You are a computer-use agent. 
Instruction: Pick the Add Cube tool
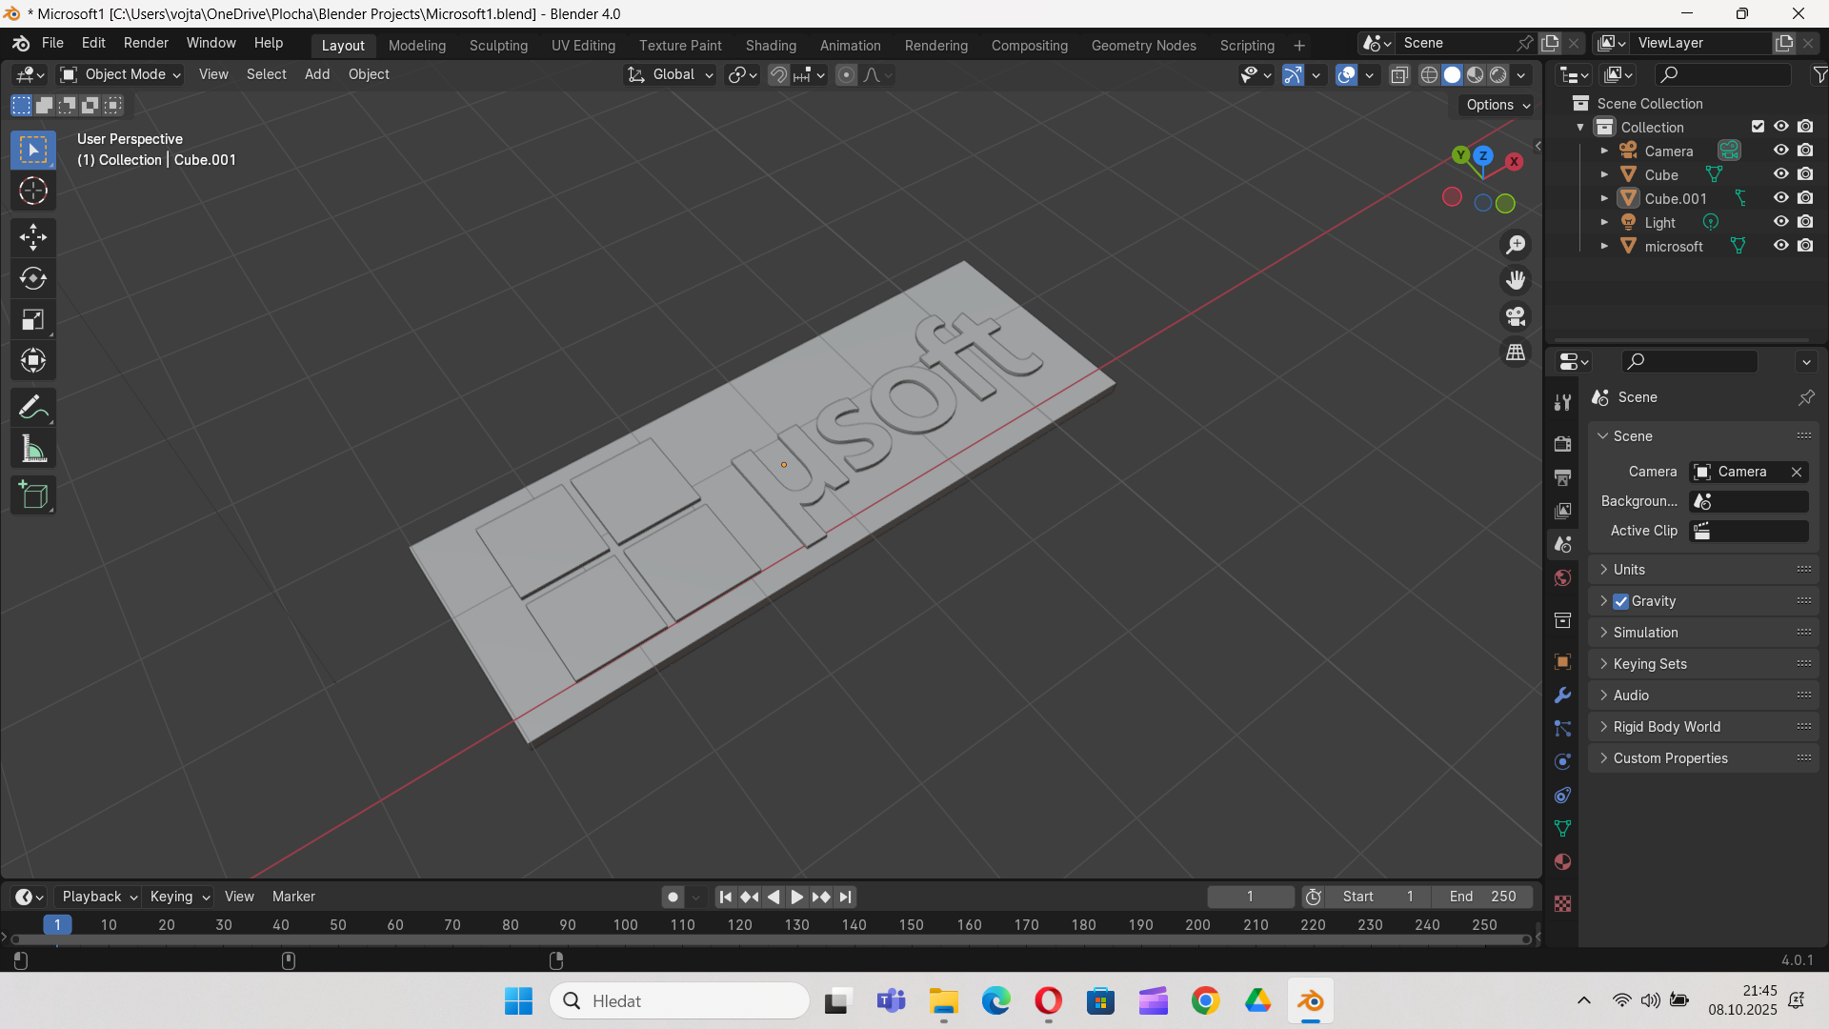coord(33,495)
